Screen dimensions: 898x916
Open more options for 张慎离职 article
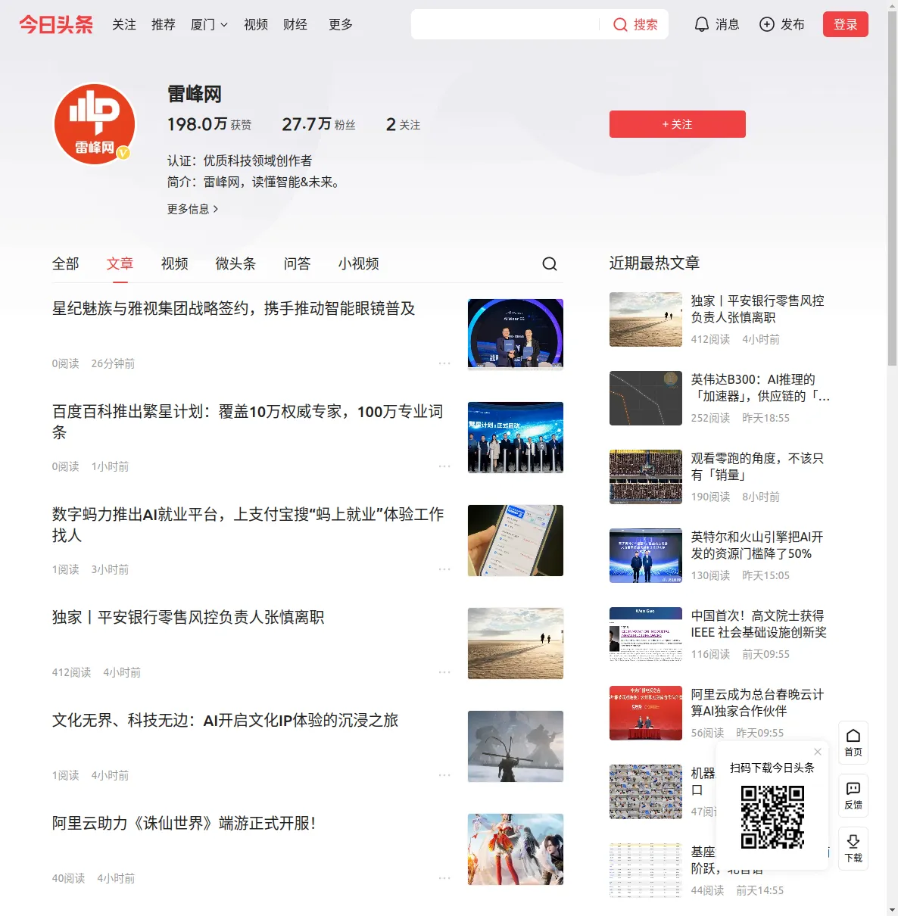point(444,672)
